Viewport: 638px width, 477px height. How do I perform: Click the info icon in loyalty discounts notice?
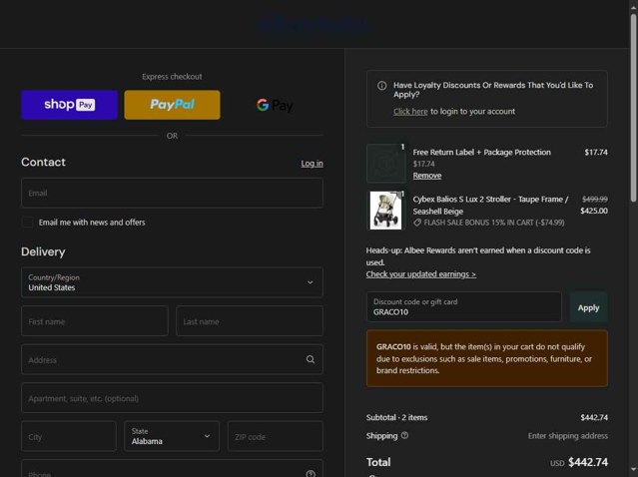(x=381, y=86)
